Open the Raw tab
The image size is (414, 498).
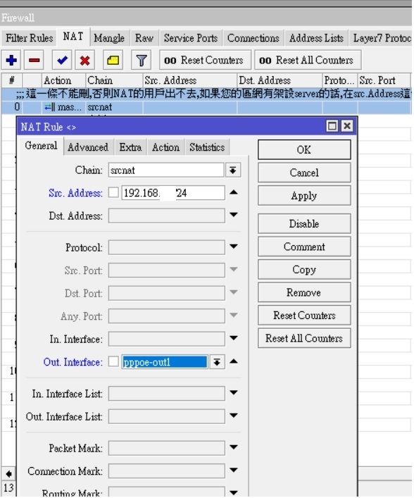tap(144, 38)
